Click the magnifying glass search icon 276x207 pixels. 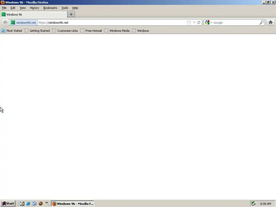point(262,23)
